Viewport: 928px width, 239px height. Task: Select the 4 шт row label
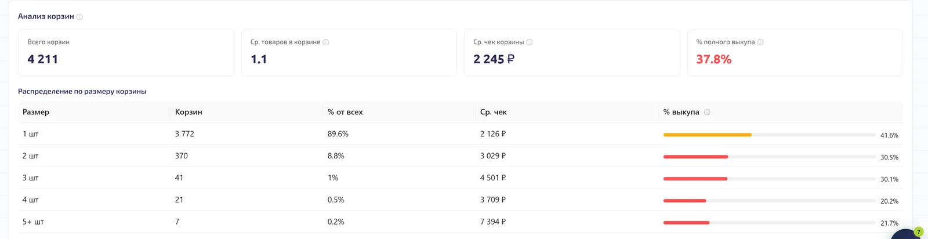pyautogui.click(x=31, y=200)
